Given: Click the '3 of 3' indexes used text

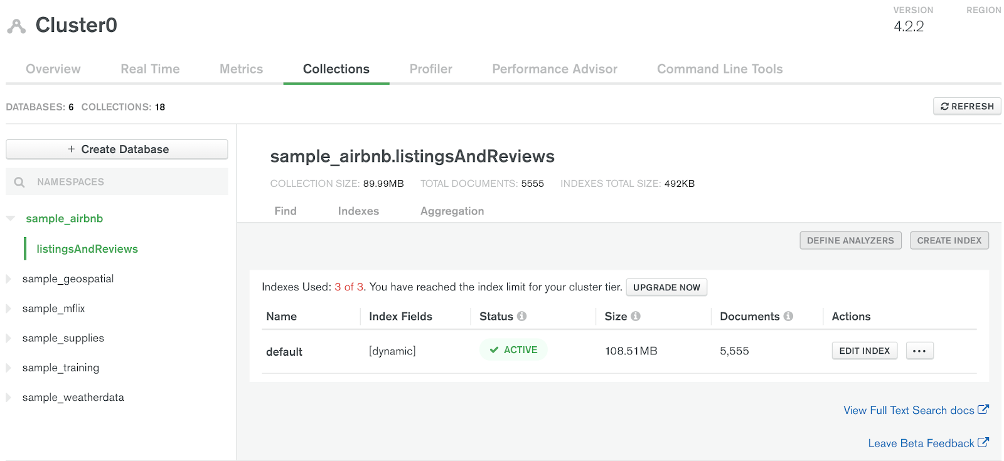Looking at the screenshot, I should click(349, 287).
